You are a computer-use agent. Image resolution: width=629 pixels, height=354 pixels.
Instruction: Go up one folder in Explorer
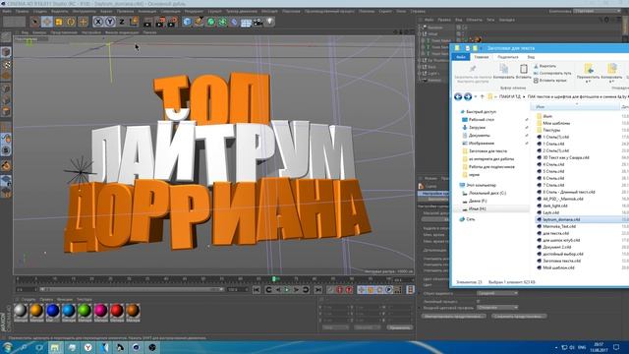[483, 96]
